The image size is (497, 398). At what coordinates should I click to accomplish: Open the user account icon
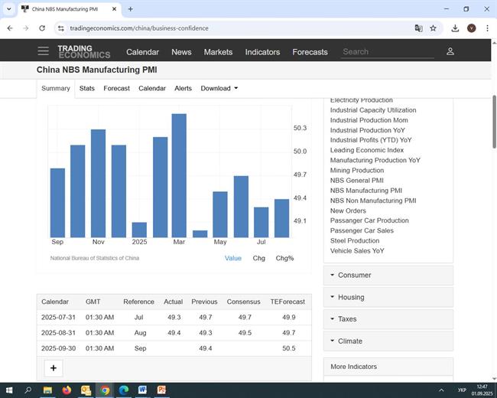tap(450, 51)
